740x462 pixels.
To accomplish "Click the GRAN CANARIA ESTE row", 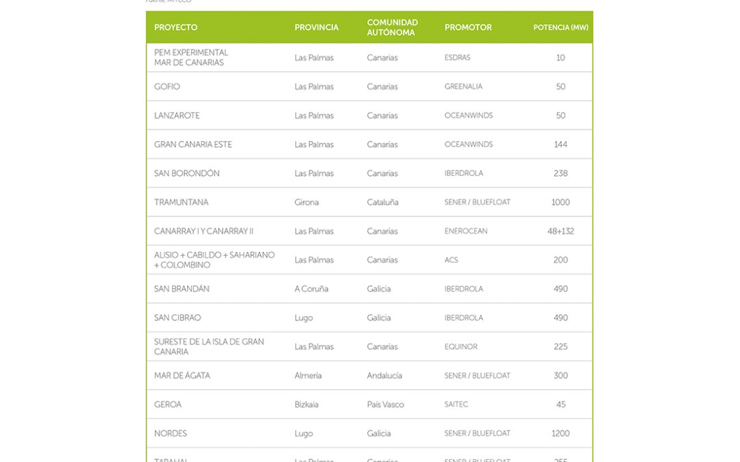I will coord(193,144).
